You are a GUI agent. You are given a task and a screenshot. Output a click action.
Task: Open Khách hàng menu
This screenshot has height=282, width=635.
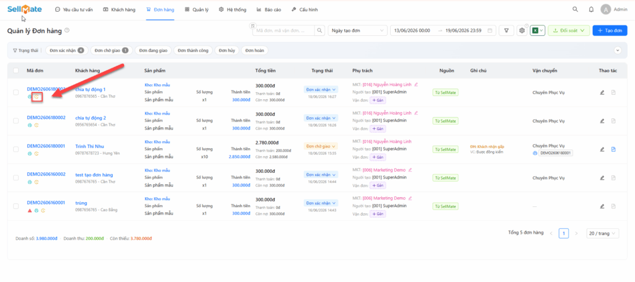(120, 9)
